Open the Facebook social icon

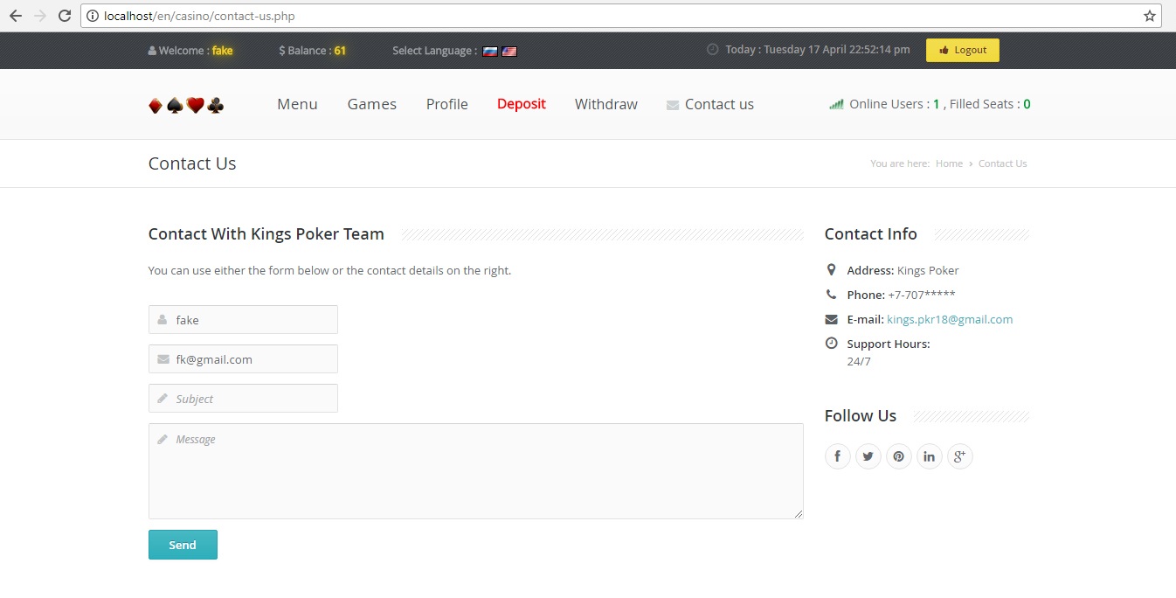click(837, 456)
